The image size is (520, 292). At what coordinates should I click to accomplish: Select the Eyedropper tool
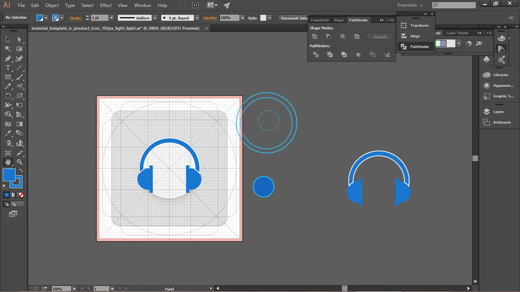8,133
